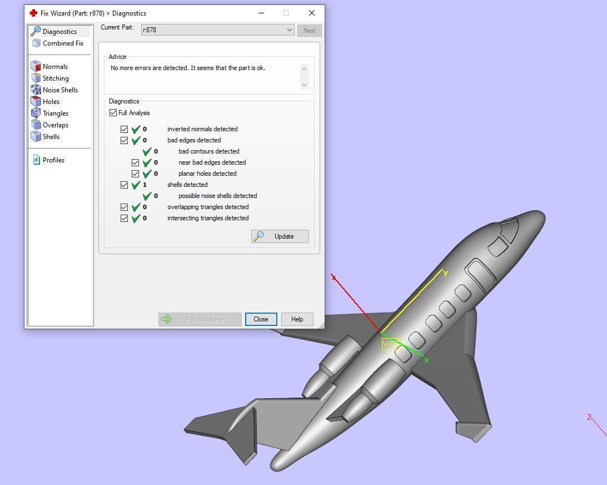Click 'shells detected' text row

[x=187, y=185]
